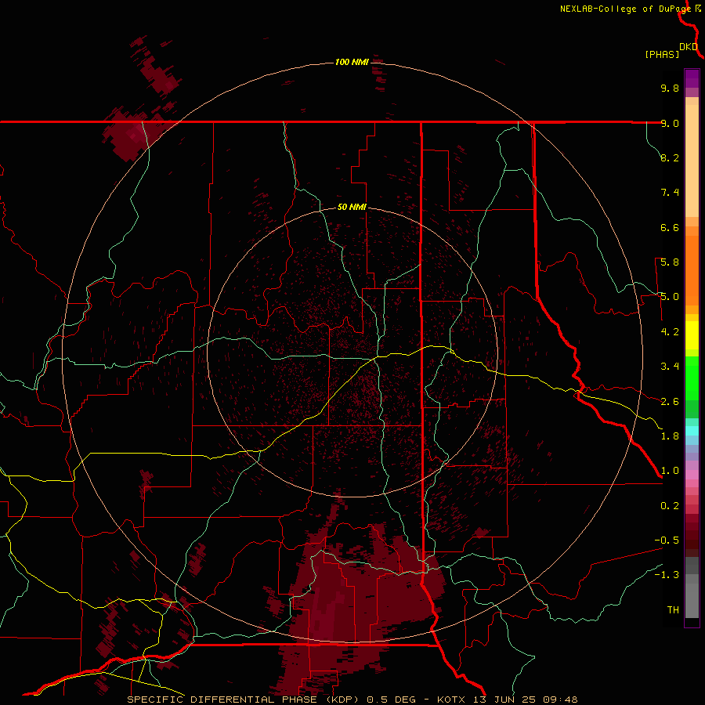
Task: Pick the purple segment atop the color bar
Action: coord(692,78)
